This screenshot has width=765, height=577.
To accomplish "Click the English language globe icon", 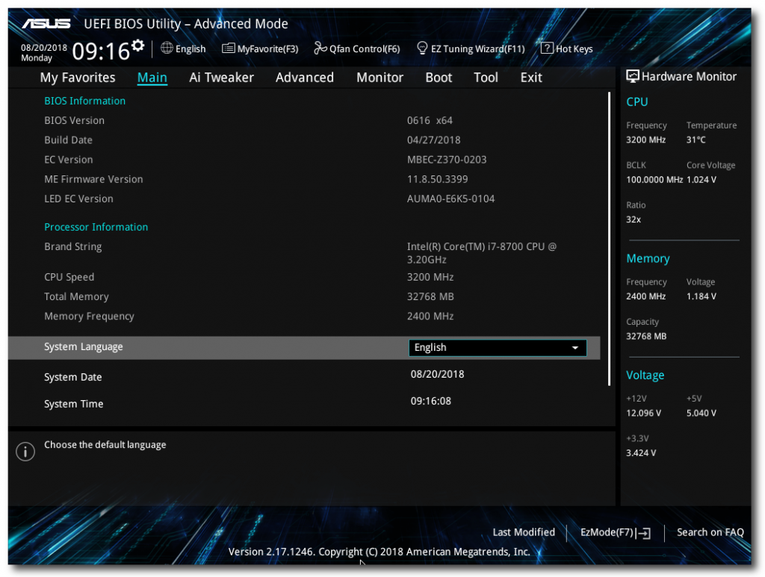I will tap(165, 48).
